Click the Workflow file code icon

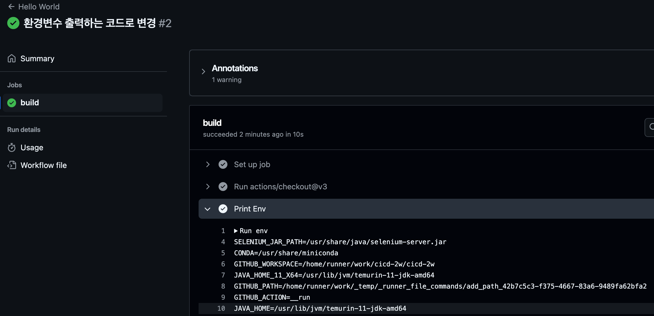[12, 165]
